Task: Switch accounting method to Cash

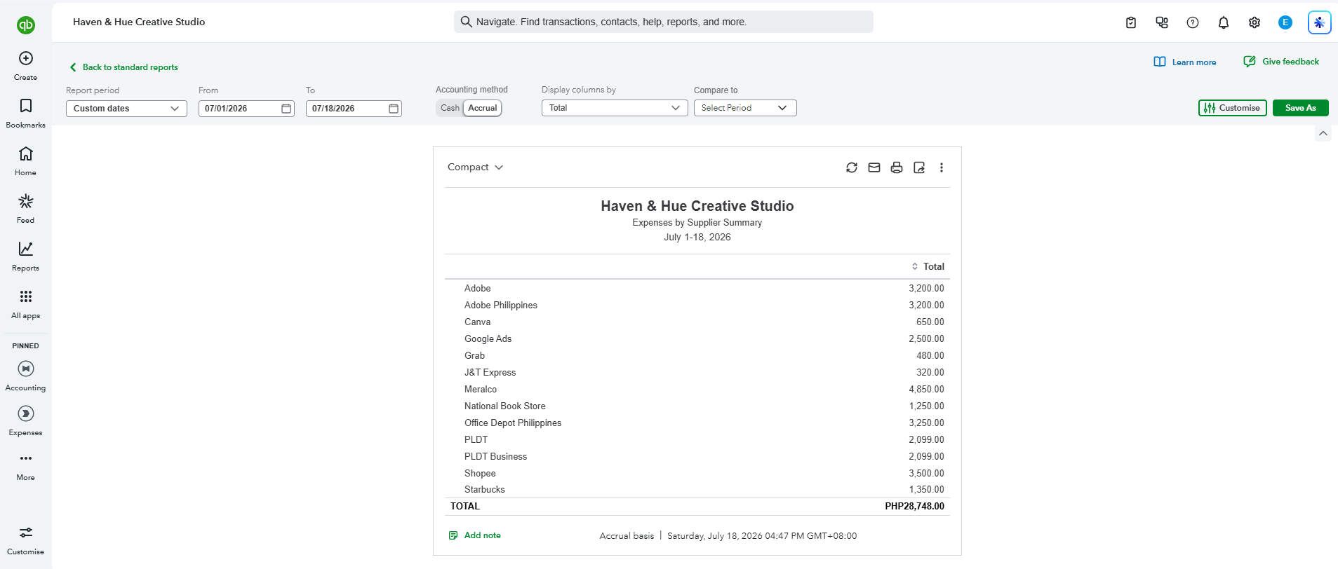Action: coord(450,108)
